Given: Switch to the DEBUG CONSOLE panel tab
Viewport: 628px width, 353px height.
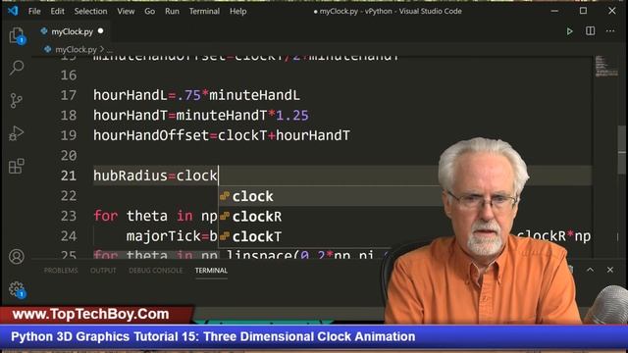Looking at the screenshot, I should 155,271.
